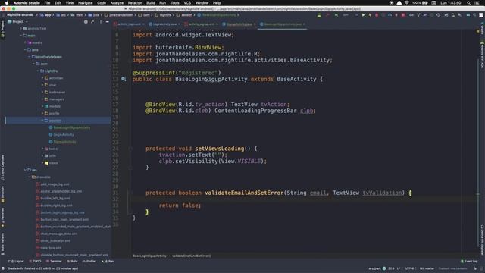Expand the assets folder
Screen dimensions: 485x273
click(25, 42)
